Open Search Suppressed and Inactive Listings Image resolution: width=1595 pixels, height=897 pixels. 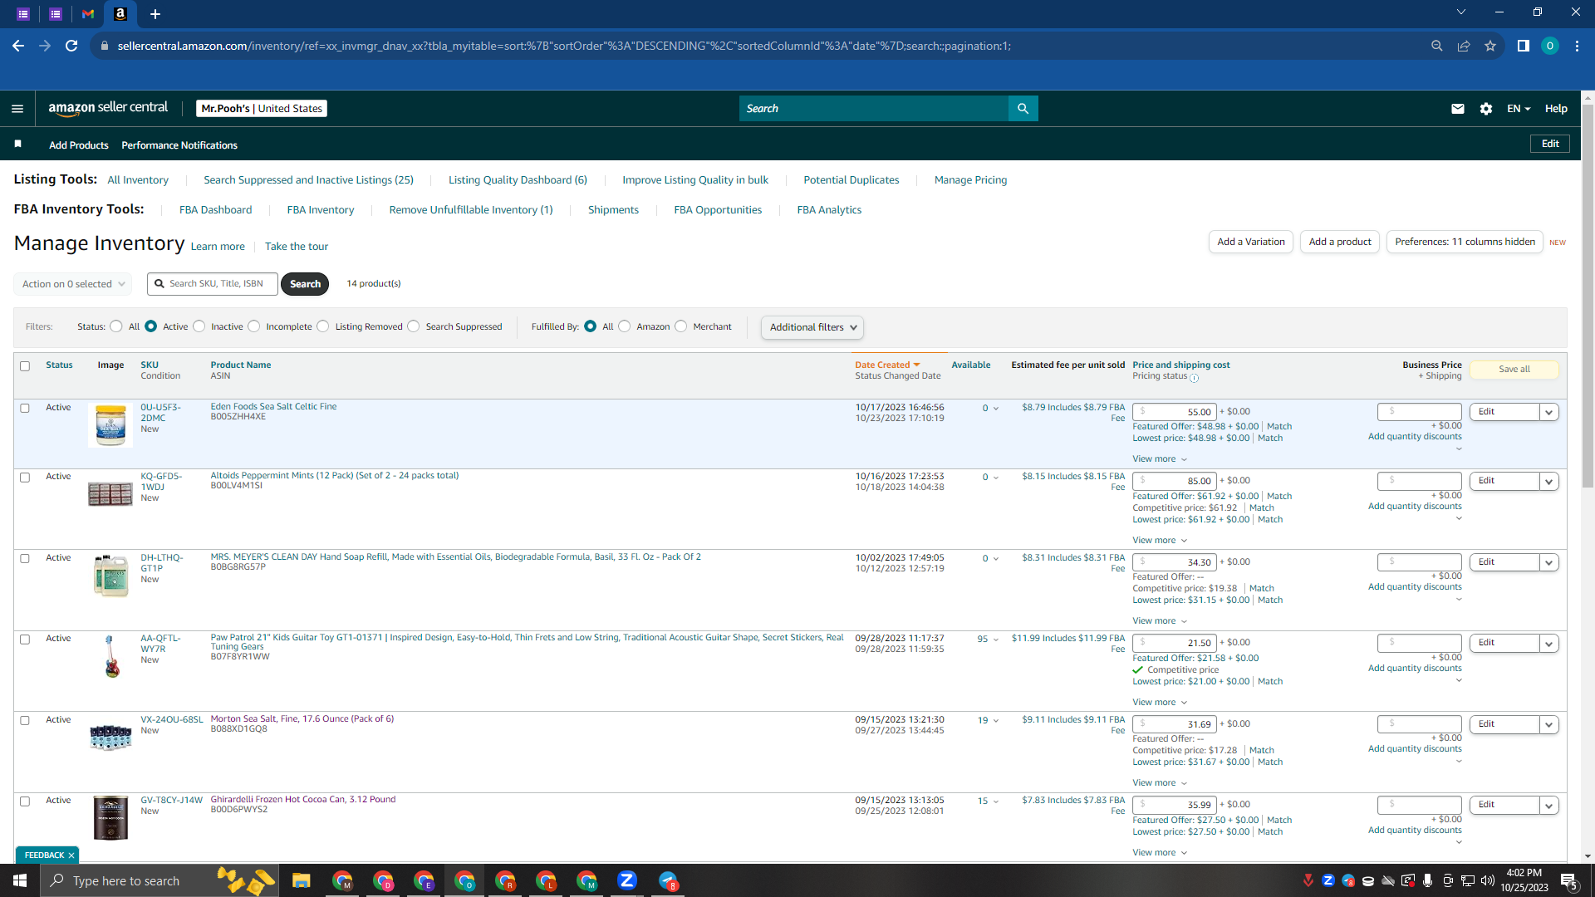point(308,180)
